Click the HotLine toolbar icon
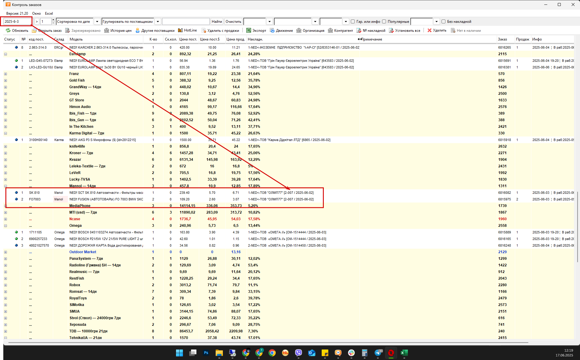This screenshot has height=360, width=580. (180, 30)
